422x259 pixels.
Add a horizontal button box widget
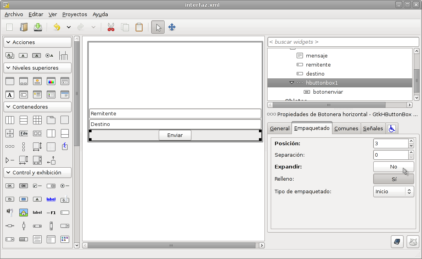tap(10, 146)
